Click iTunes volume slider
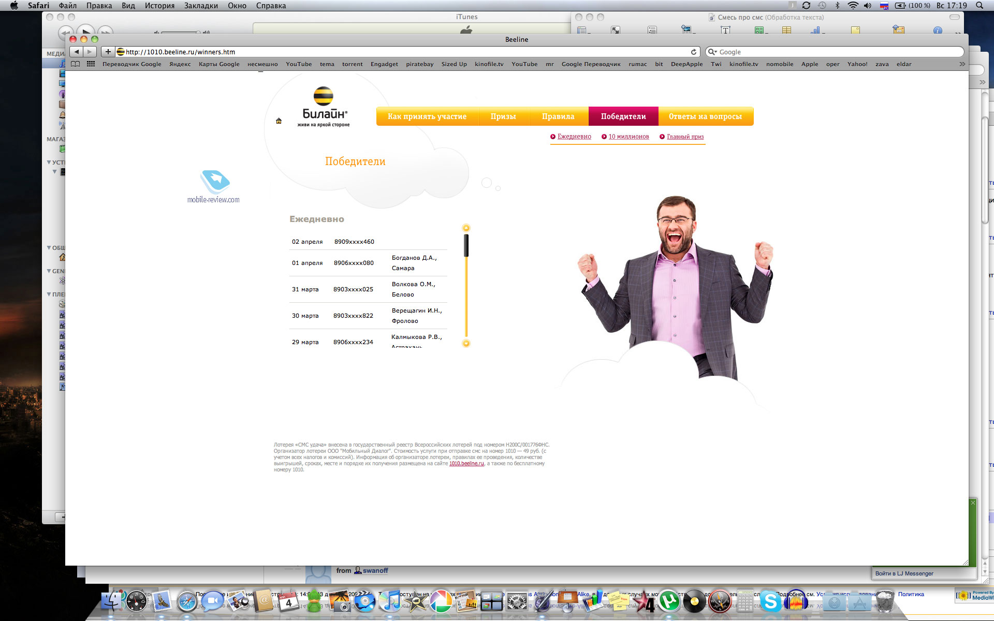The image size is (994, 621). click(x=180, y=33)
